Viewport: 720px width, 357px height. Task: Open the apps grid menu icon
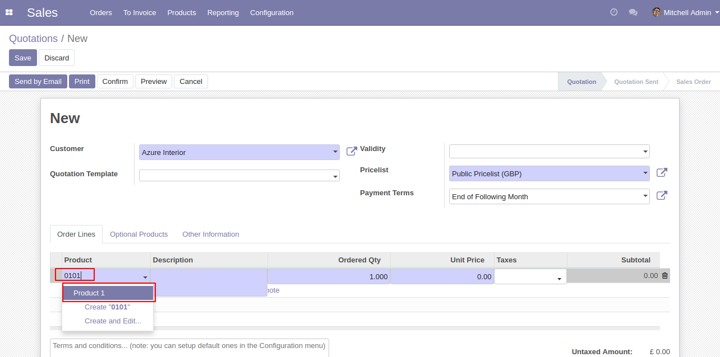pyautogui.click(x=9, y=12)
